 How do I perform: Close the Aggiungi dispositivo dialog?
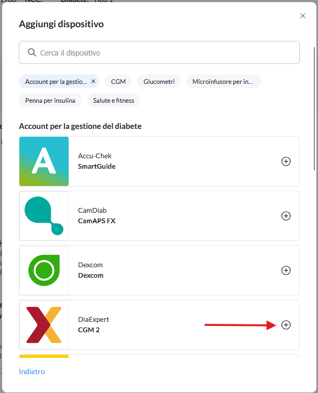pyautogui.click(x=303, y=16)
